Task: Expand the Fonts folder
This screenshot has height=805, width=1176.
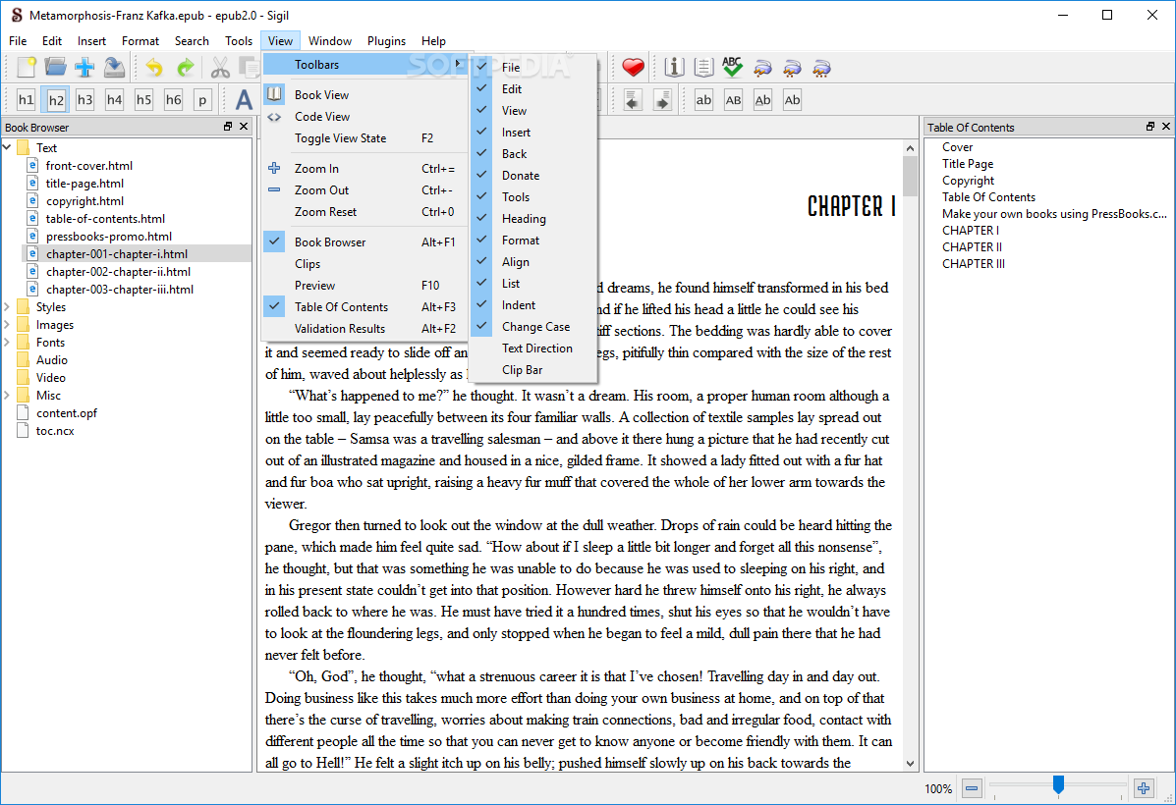Action: point(8,342)
